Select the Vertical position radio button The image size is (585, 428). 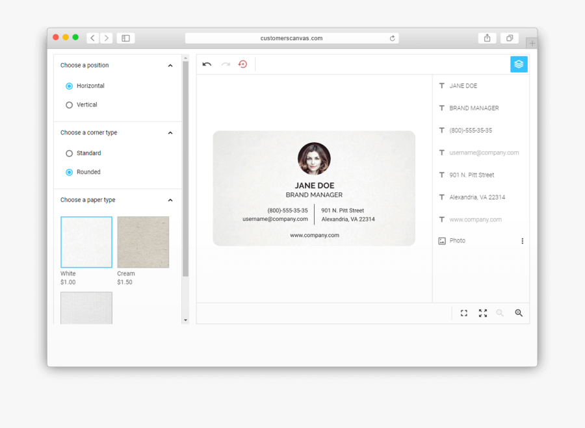(69, 105)
